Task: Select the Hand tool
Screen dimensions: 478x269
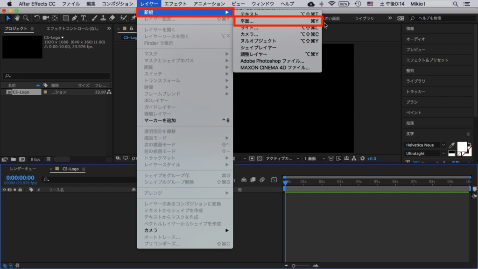Action: [17, 18]
